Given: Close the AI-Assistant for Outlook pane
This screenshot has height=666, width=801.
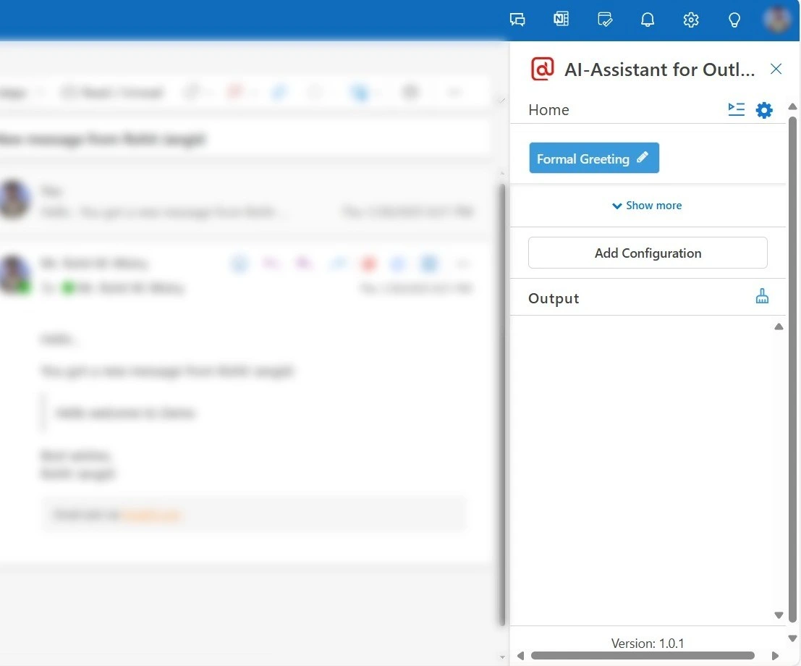Looking at the screenshot, I should pyautogui.click(x=776, y=69).
